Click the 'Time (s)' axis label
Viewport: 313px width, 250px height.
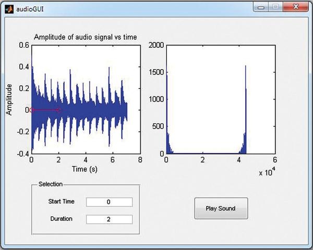[85, 169]
